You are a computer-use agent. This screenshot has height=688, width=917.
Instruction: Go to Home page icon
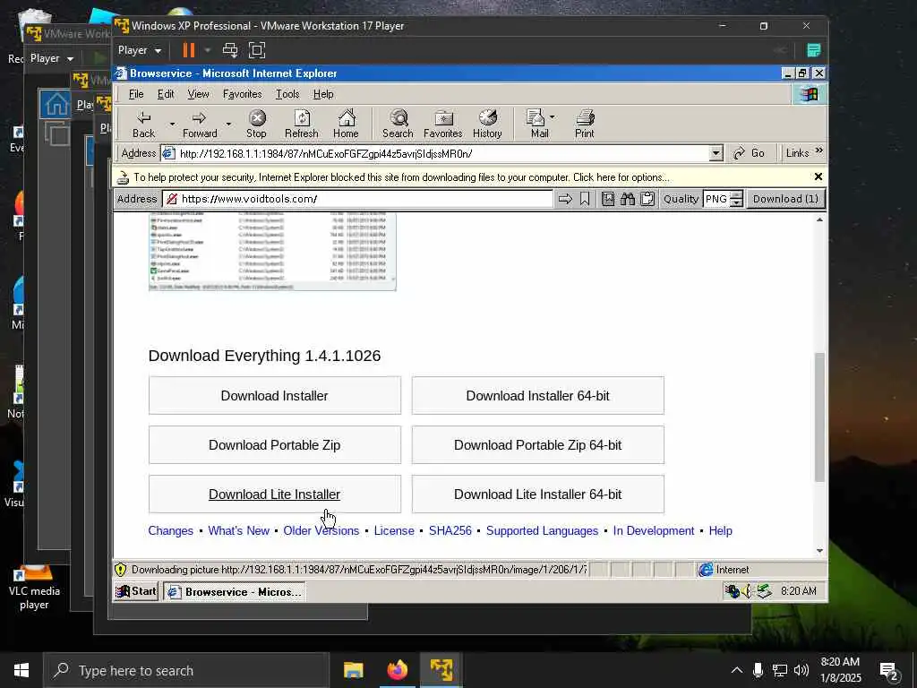coord(347,124)
